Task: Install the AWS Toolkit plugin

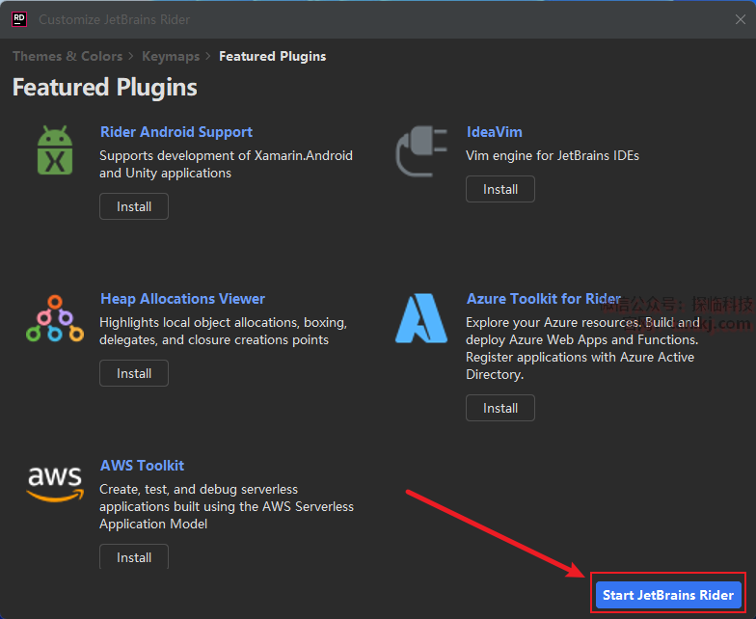Action: tap(134, 556)
